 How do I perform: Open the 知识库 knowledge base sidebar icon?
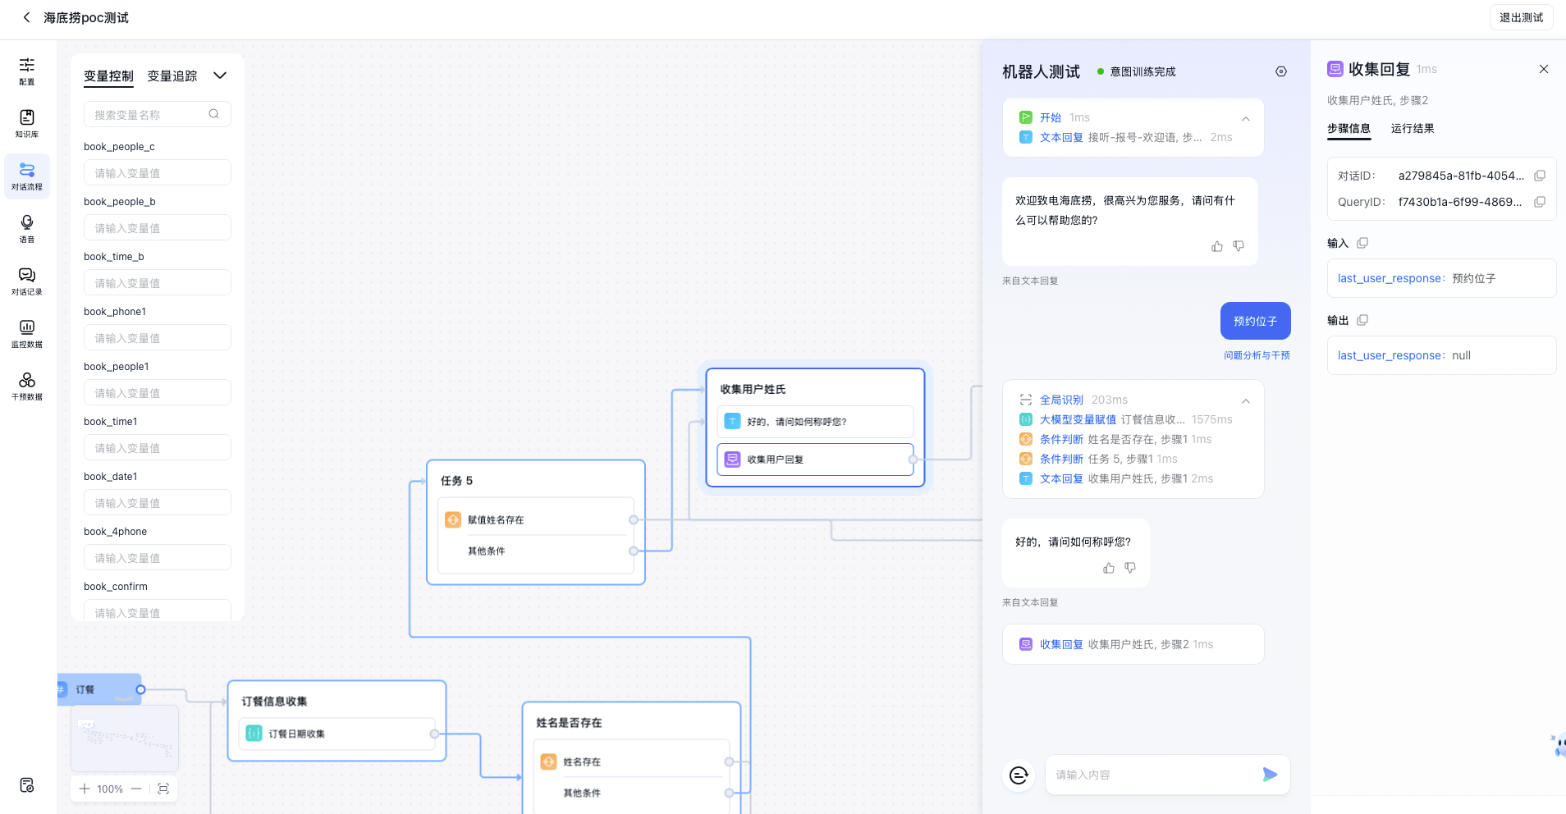27,123
